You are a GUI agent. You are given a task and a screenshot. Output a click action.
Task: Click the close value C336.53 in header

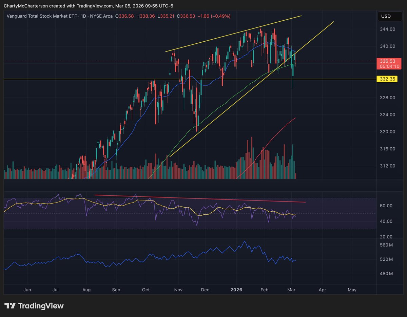(186, 16)
